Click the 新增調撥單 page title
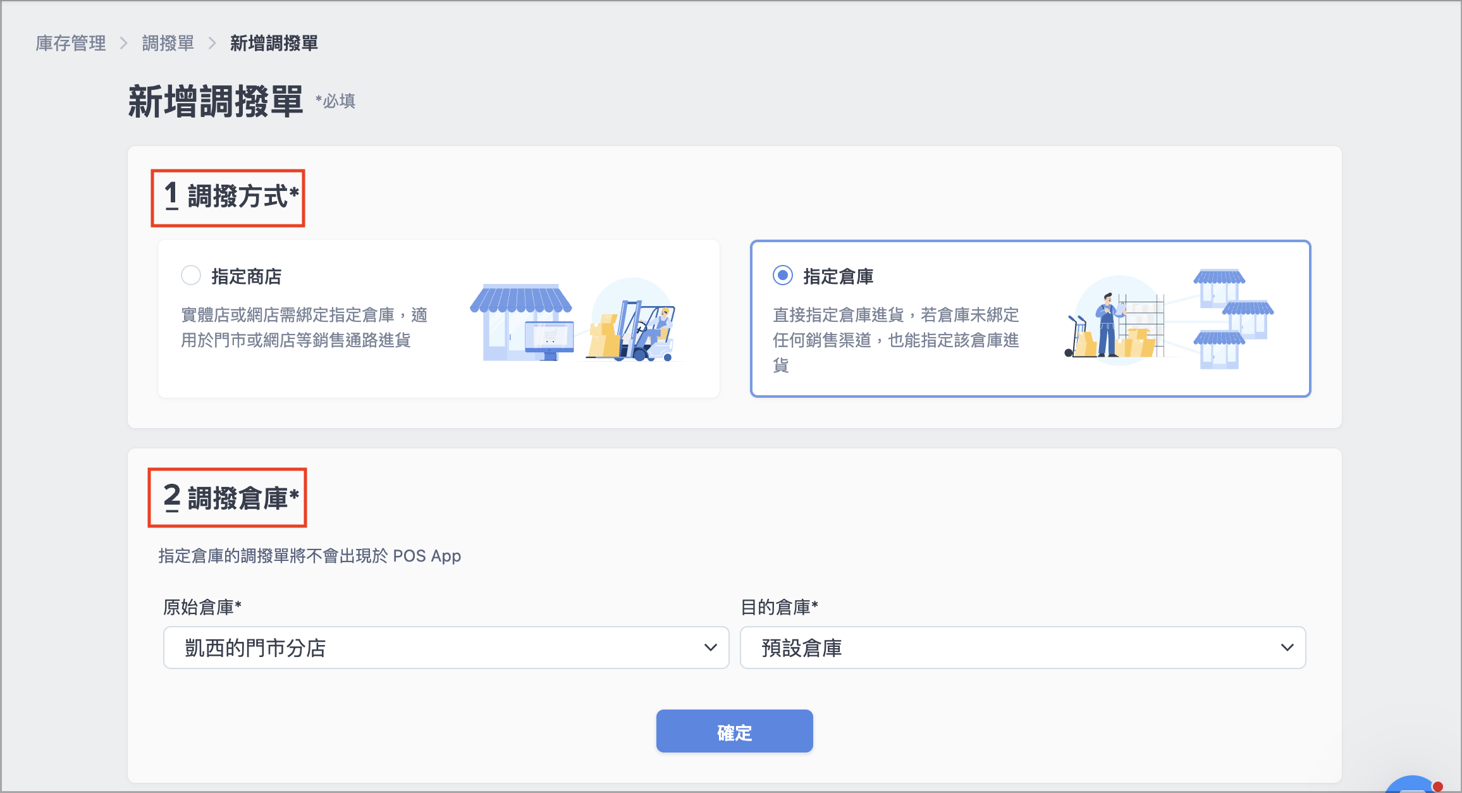The image size is (1462, 793). click(216, 101)
